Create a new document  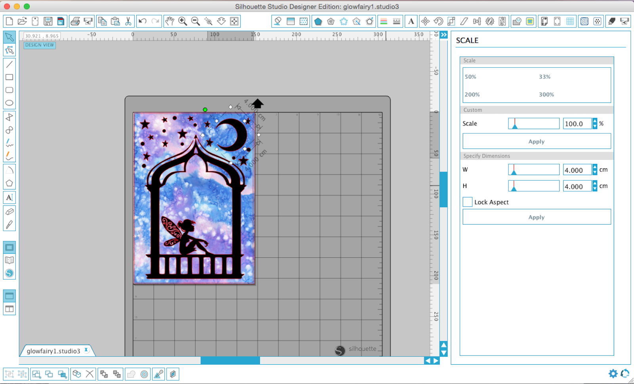coord(10,21)
